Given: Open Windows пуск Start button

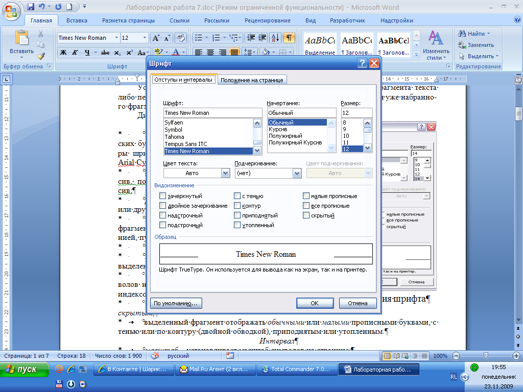Looking at the screenshot, I should pyautogui.click(x=25, y=370).
